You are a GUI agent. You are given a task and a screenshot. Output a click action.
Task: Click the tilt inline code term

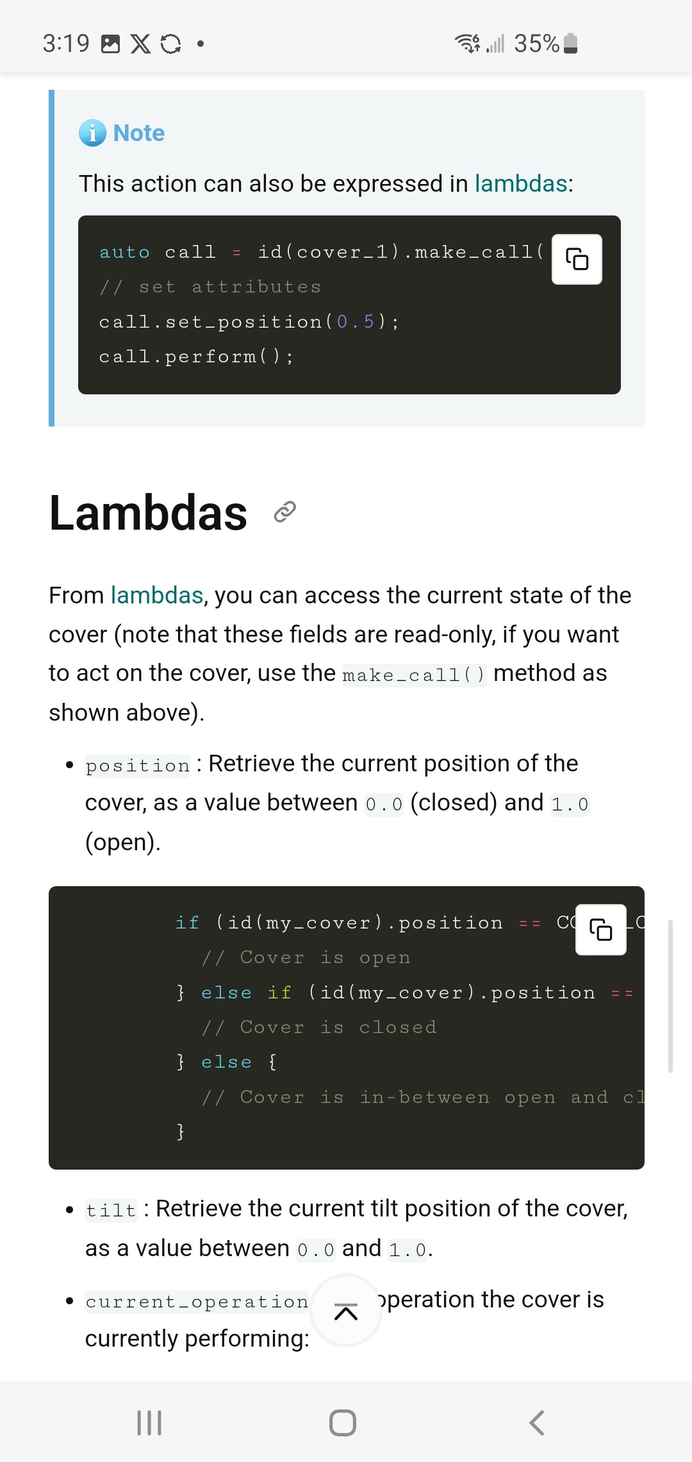[111, 1211]
